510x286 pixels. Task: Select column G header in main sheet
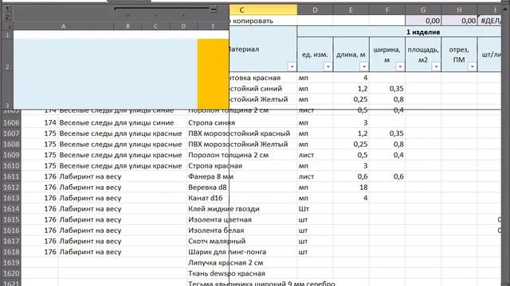coord(423,10)
